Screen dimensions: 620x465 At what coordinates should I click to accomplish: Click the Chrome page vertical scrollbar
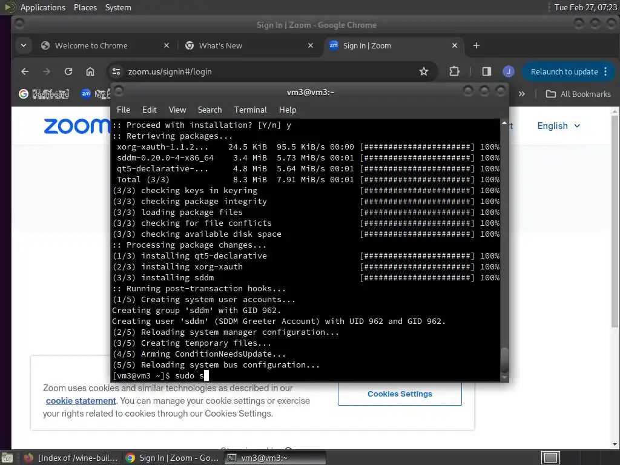[x=615, y=222]
